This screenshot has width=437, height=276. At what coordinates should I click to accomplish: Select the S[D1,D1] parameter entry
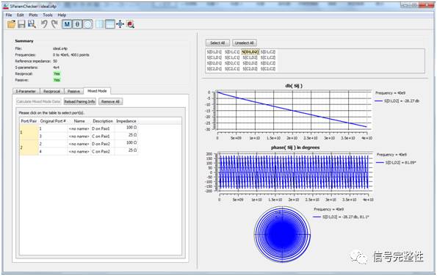click(x=214, y=52)
